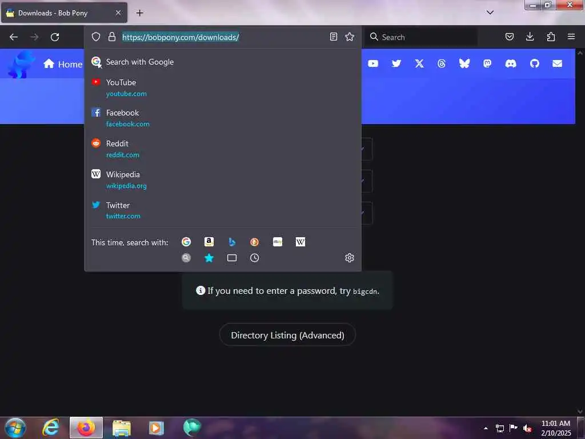585x439 pixels.
Task: Reload the current page
Action: click(55, 37)
